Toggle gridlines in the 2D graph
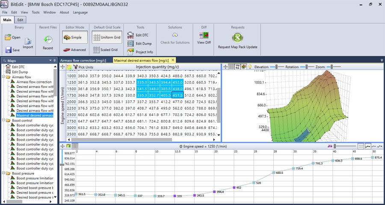This screenshot has height=205, width=385. [x=361, y=146]
